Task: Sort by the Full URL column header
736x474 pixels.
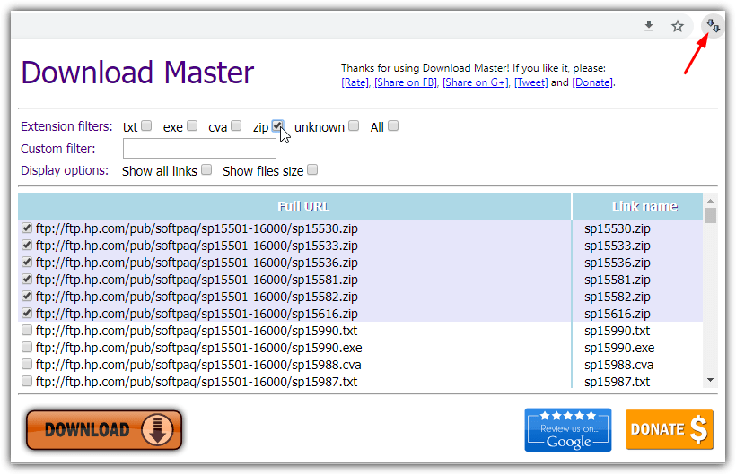Action: pos(294,206)
